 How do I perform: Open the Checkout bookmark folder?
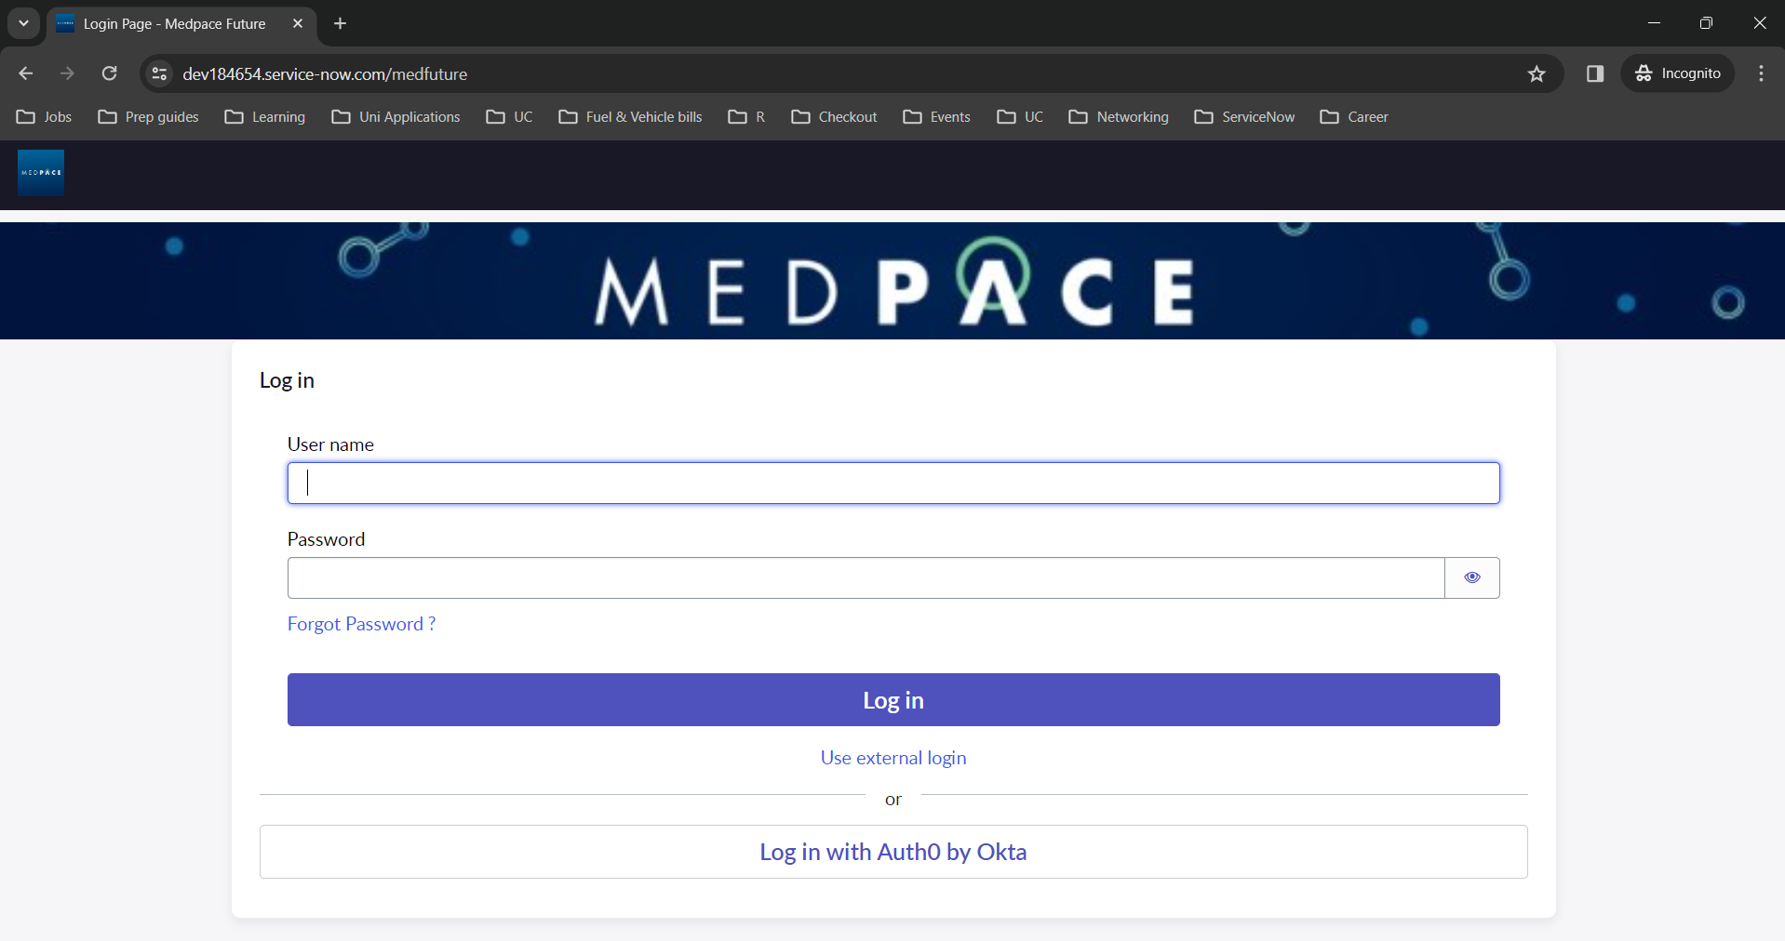835,117
